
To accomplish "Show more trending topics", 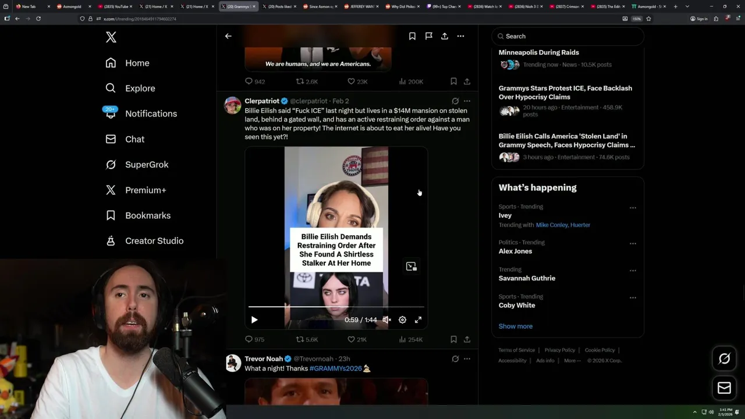I will click(516, 326).
